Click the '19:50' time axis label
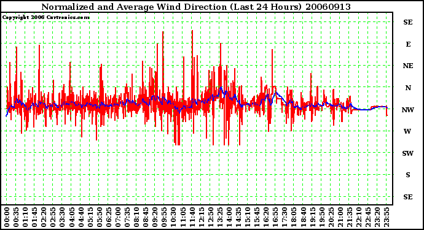The height and width of the screenshot is (230, 424). coord(321,217)
